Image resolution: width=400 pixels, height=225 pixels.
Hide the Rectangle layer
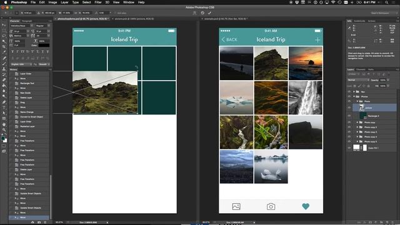(349, 116)
